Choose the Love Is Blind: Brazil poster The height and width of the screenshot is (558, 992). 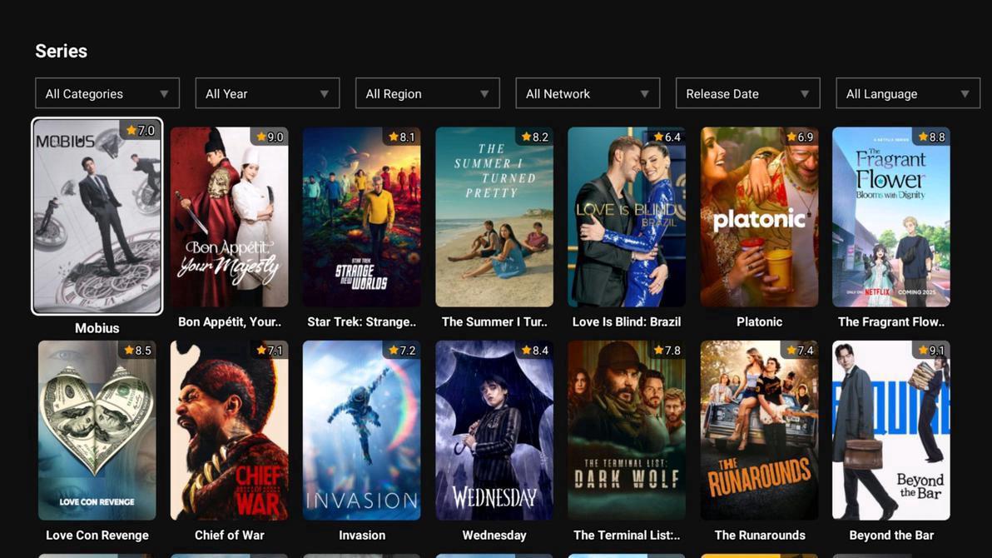tap(627, 217)
